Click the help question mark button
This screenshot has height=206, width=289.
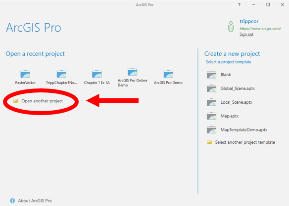(x=239, y=5)
